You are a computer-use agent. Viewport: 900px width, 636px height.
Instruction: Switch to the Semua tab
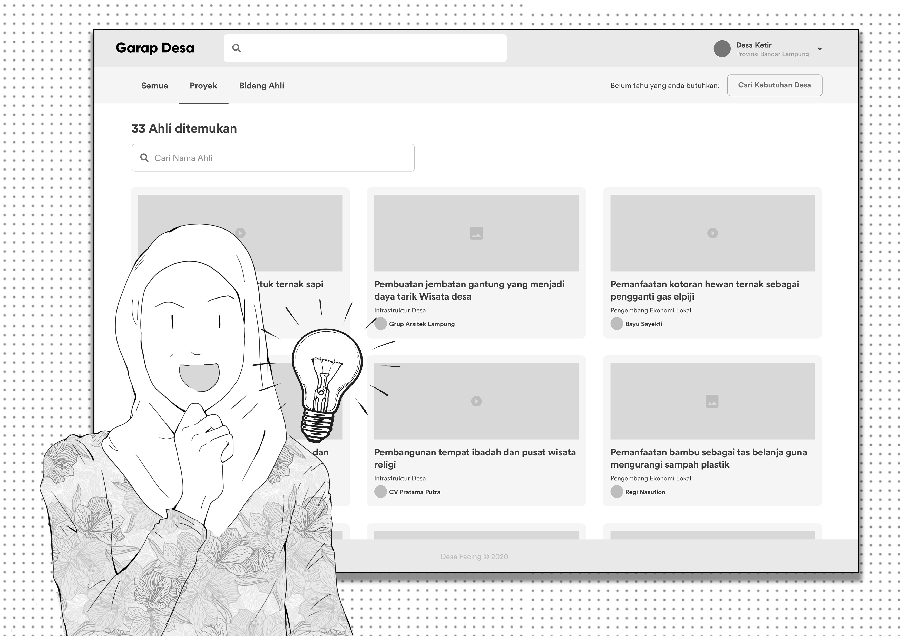click(154, 85)
